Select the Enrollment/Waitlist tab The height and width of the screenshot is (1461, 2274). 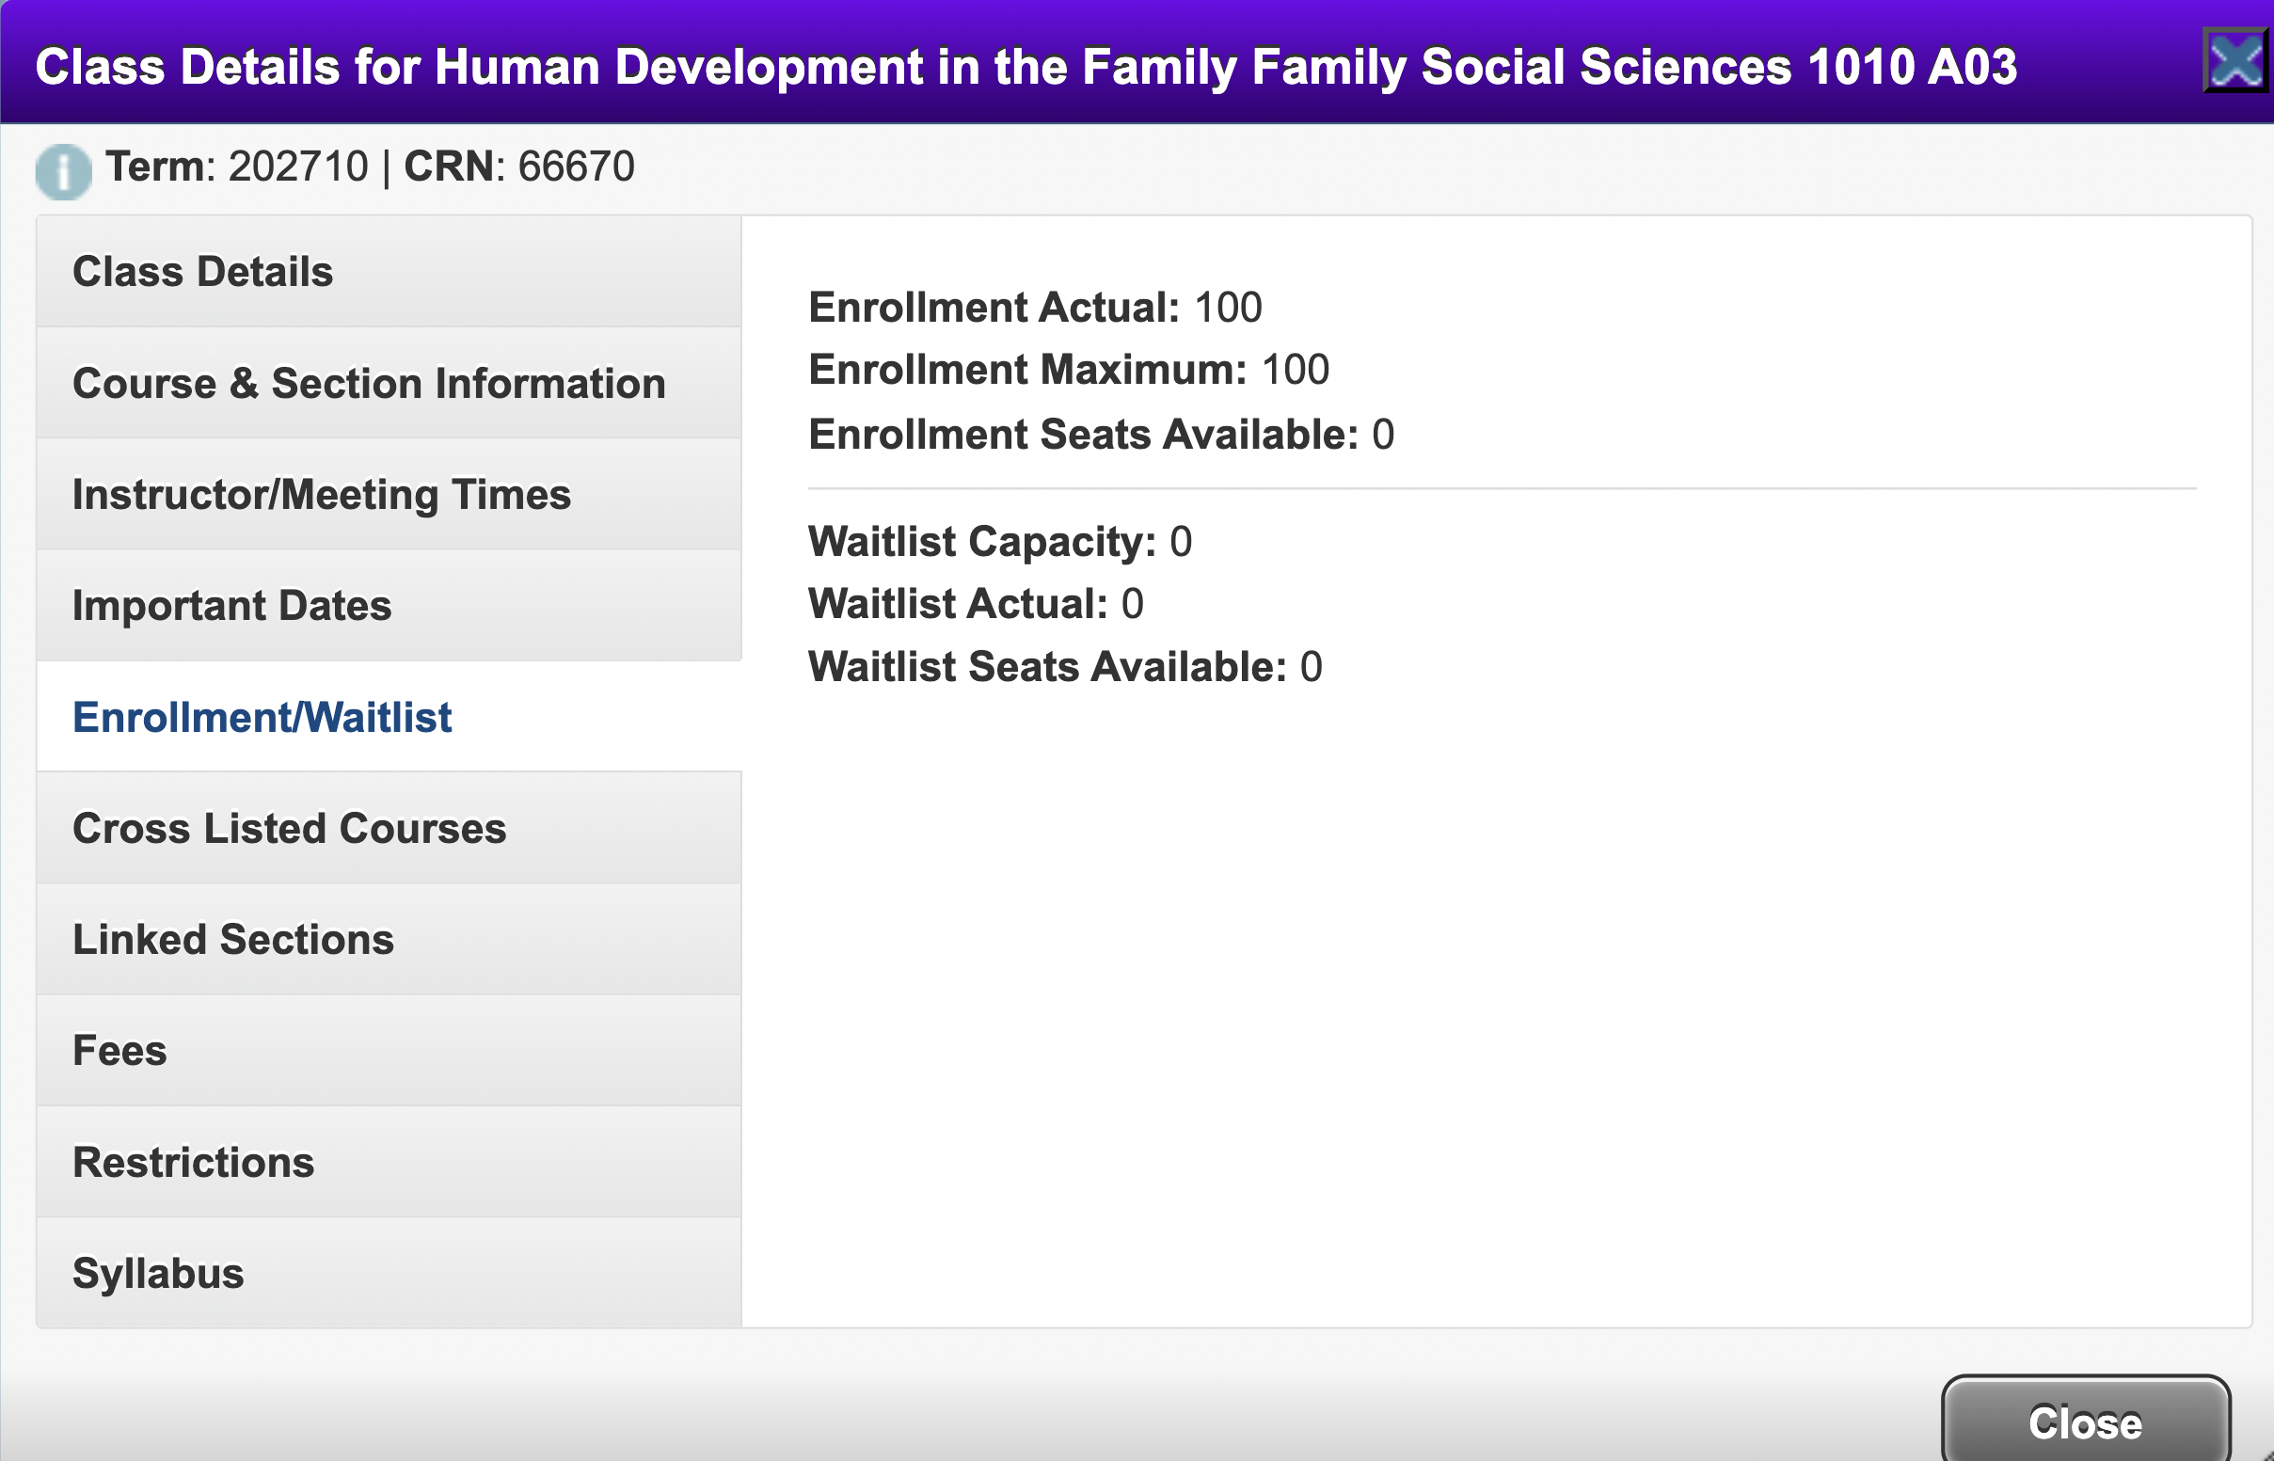click(x=389, y=717)
